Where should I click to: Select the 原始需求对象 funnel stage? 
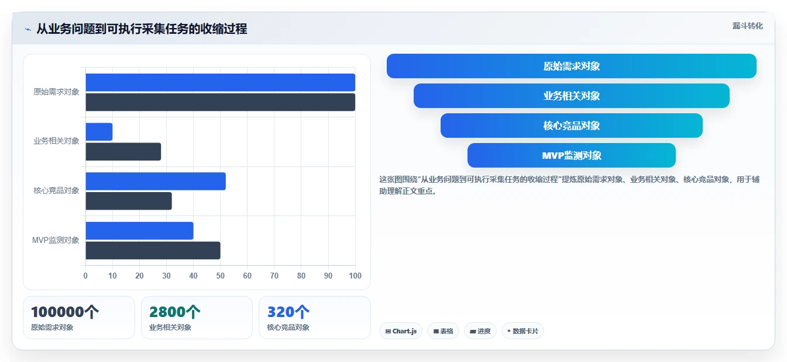point(571,66)
